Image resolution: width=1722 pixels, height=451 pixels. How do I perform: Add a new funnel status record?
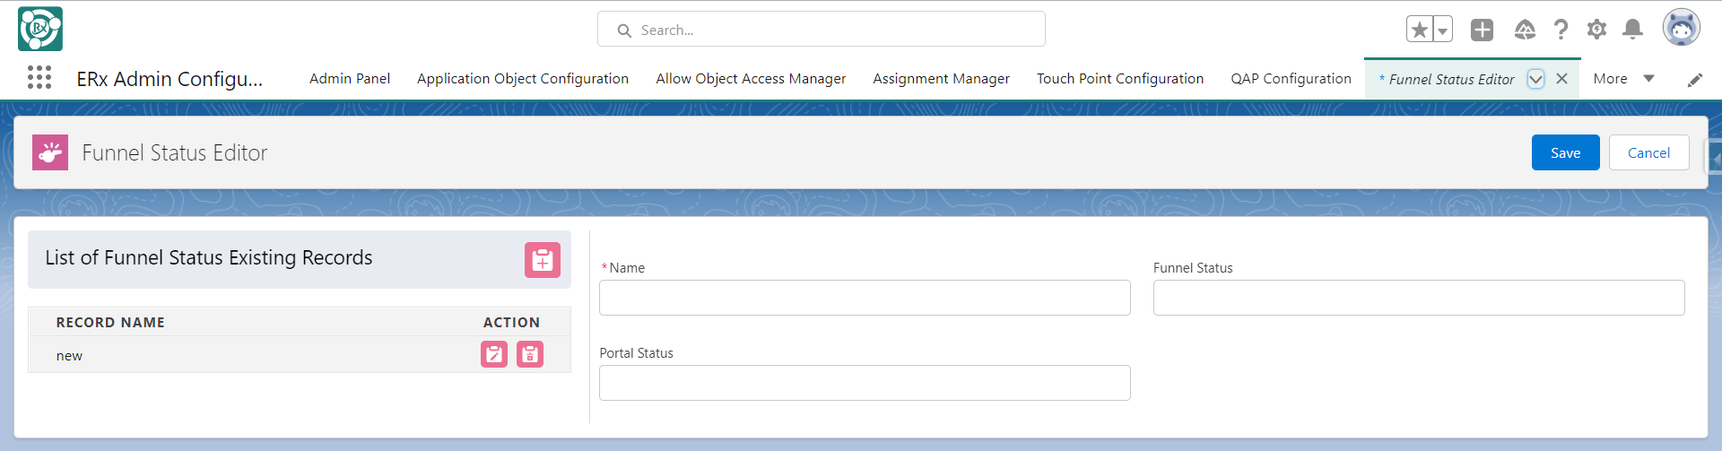[543, 260]
